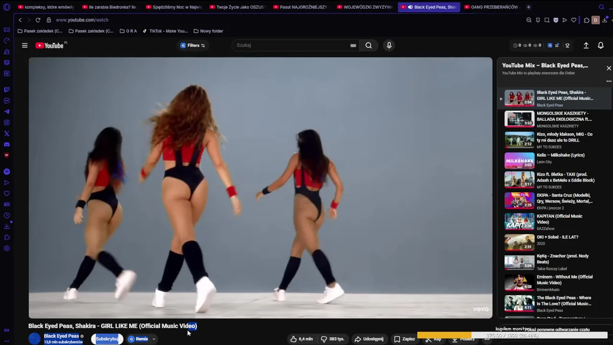Open a new browser tab with plus

pos(529,7)
